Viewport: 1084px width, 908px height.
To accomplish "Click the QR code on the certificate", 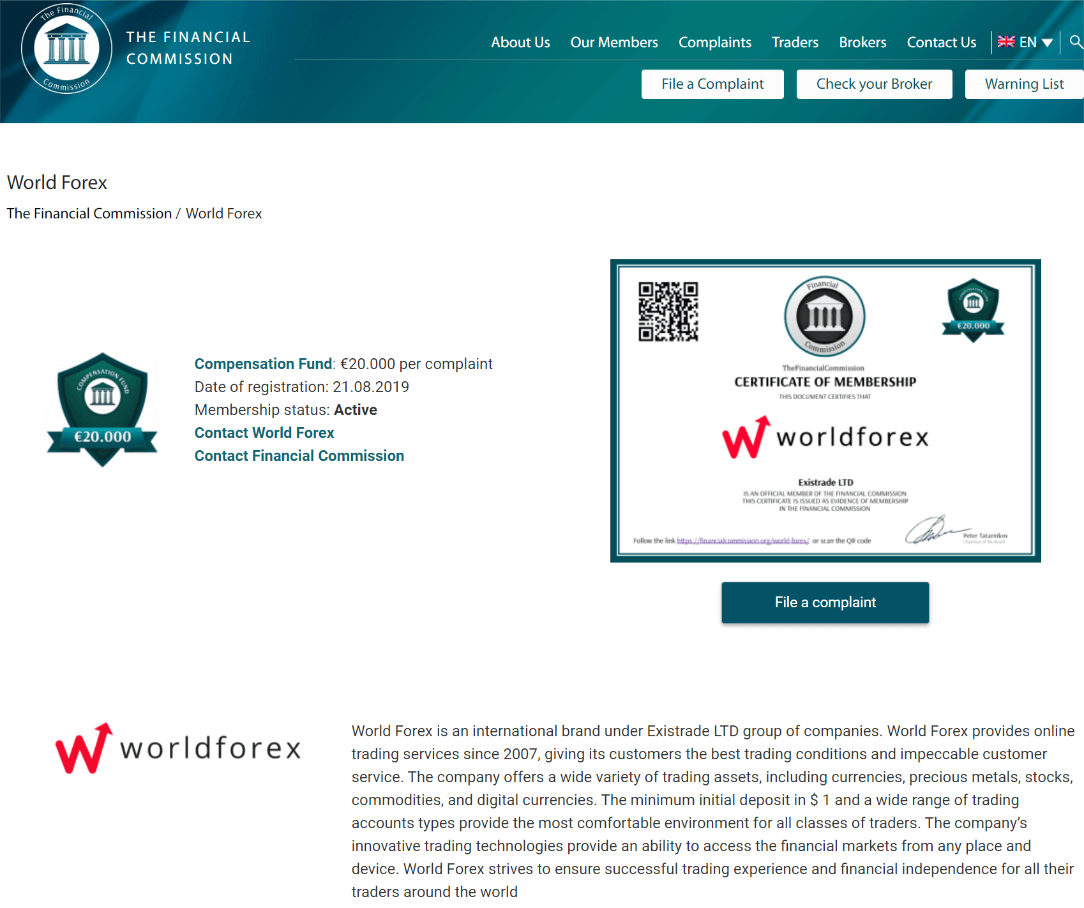I will [x=668, y=312].
